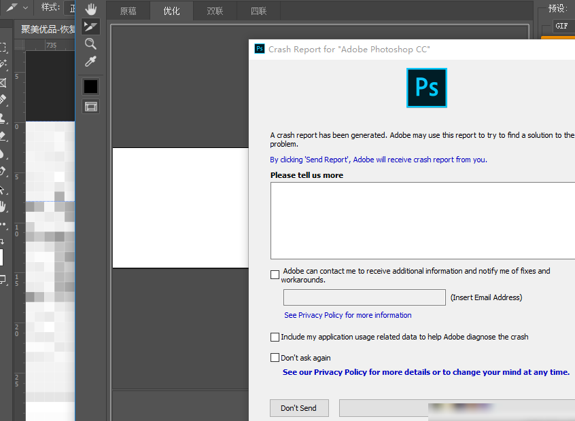This screenshot has width=575, height=421.
Task: Click the large Ps logo in crash report
Action: tap(427, 88)
